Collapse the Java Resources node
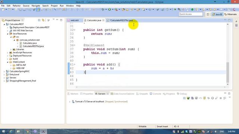 [x=7, y=34]
